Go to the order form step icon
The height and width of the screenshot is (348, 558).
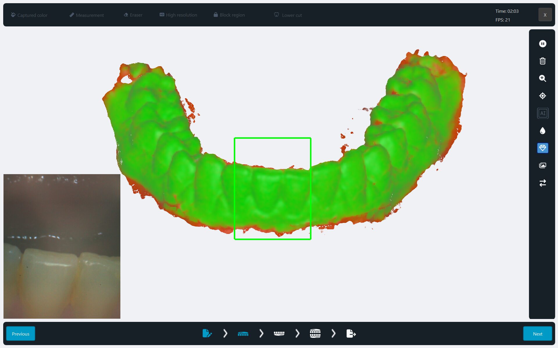point(207,333)
